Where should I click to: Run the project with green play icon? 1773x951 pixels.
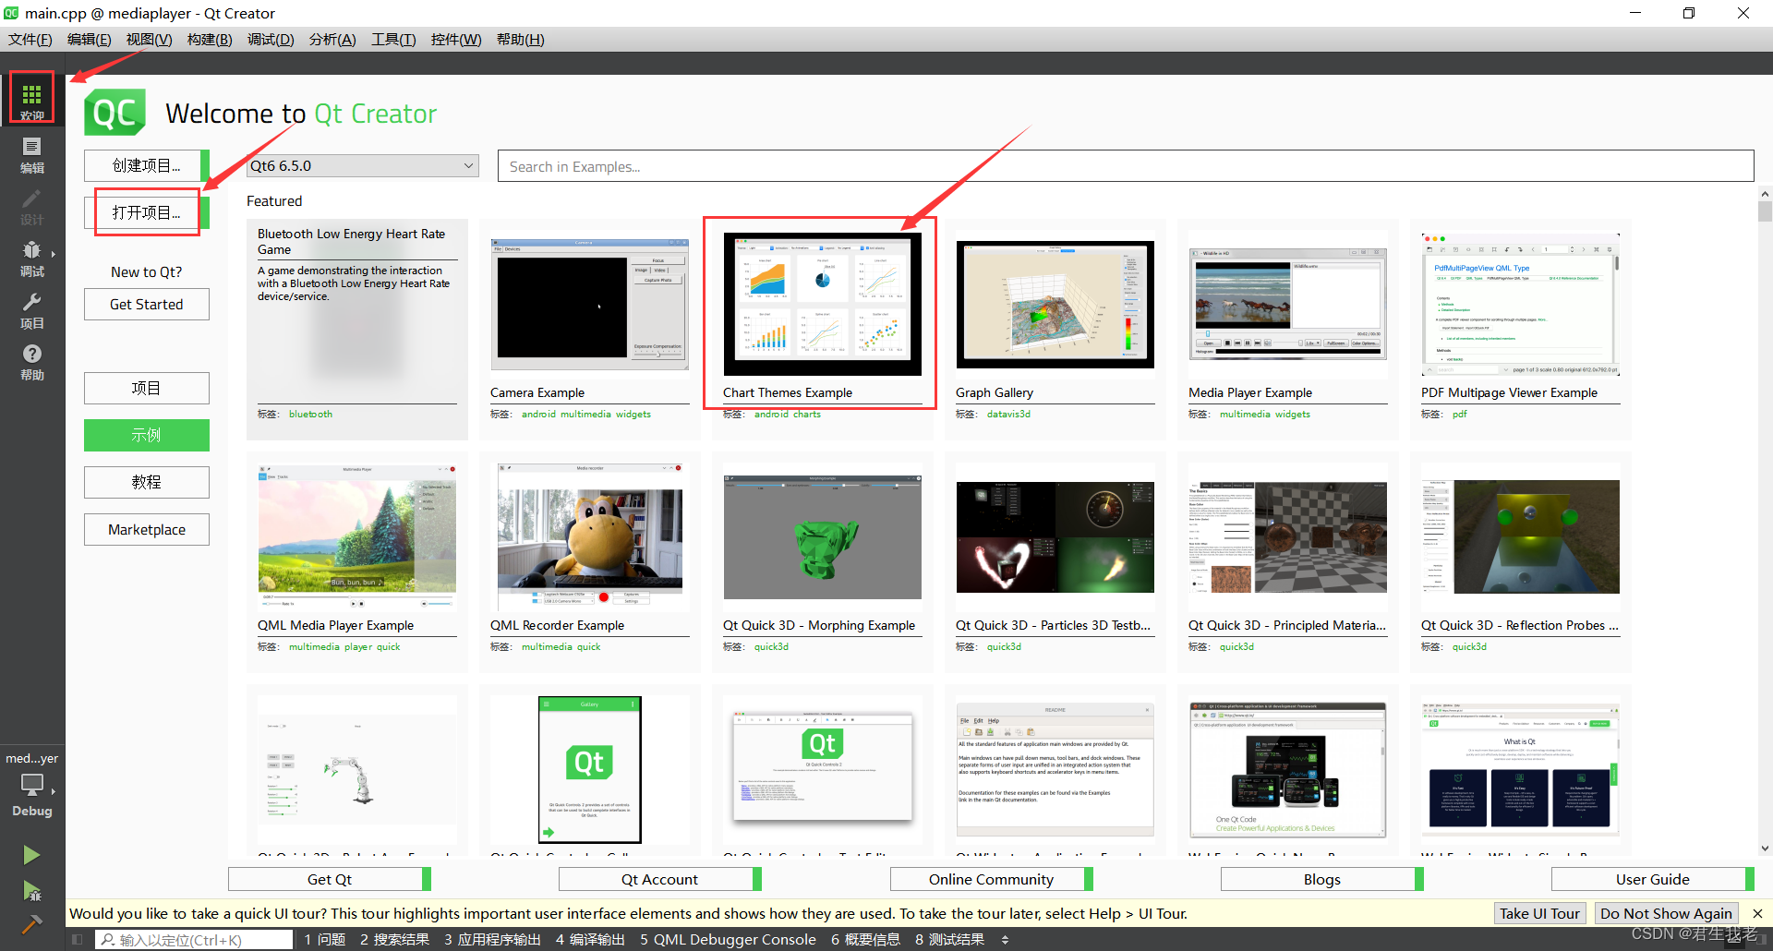point(31,854)
